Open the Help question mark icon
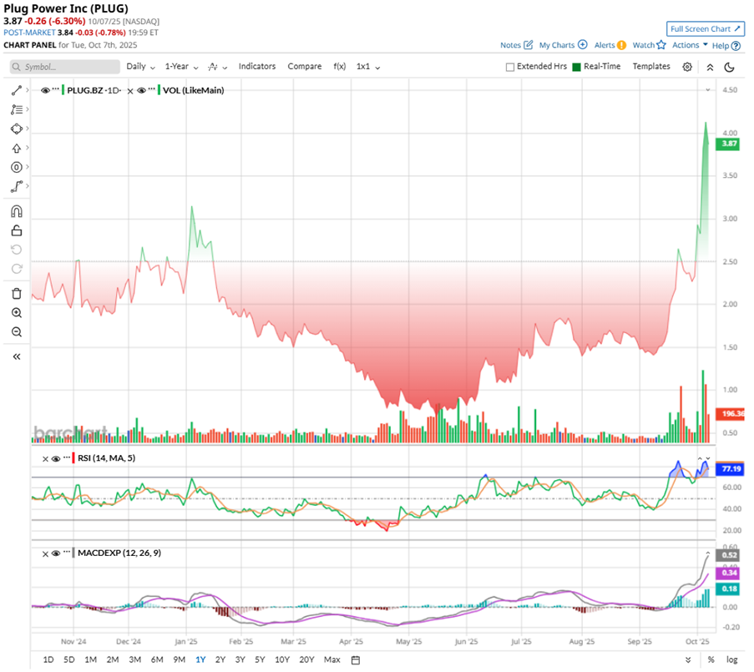Image resolution: width=754 pixels, height=672 pixels. tap(736, 46)
